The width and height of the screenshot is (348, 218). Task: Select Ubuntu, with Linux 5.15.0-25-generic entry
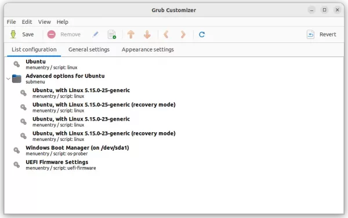[174, 93]
